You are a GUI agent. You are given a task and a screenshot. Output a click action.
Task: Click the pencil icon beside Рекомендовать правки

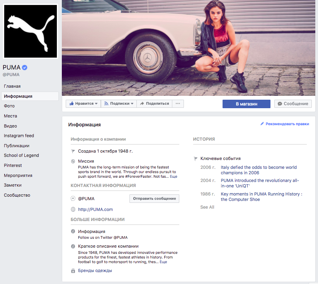pyautogui.click(x=262, y=124)
